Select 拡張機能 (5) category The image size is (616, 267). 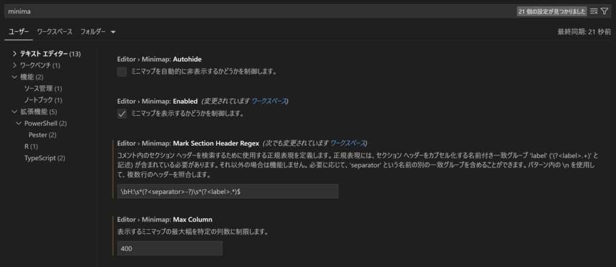(38, 112)
